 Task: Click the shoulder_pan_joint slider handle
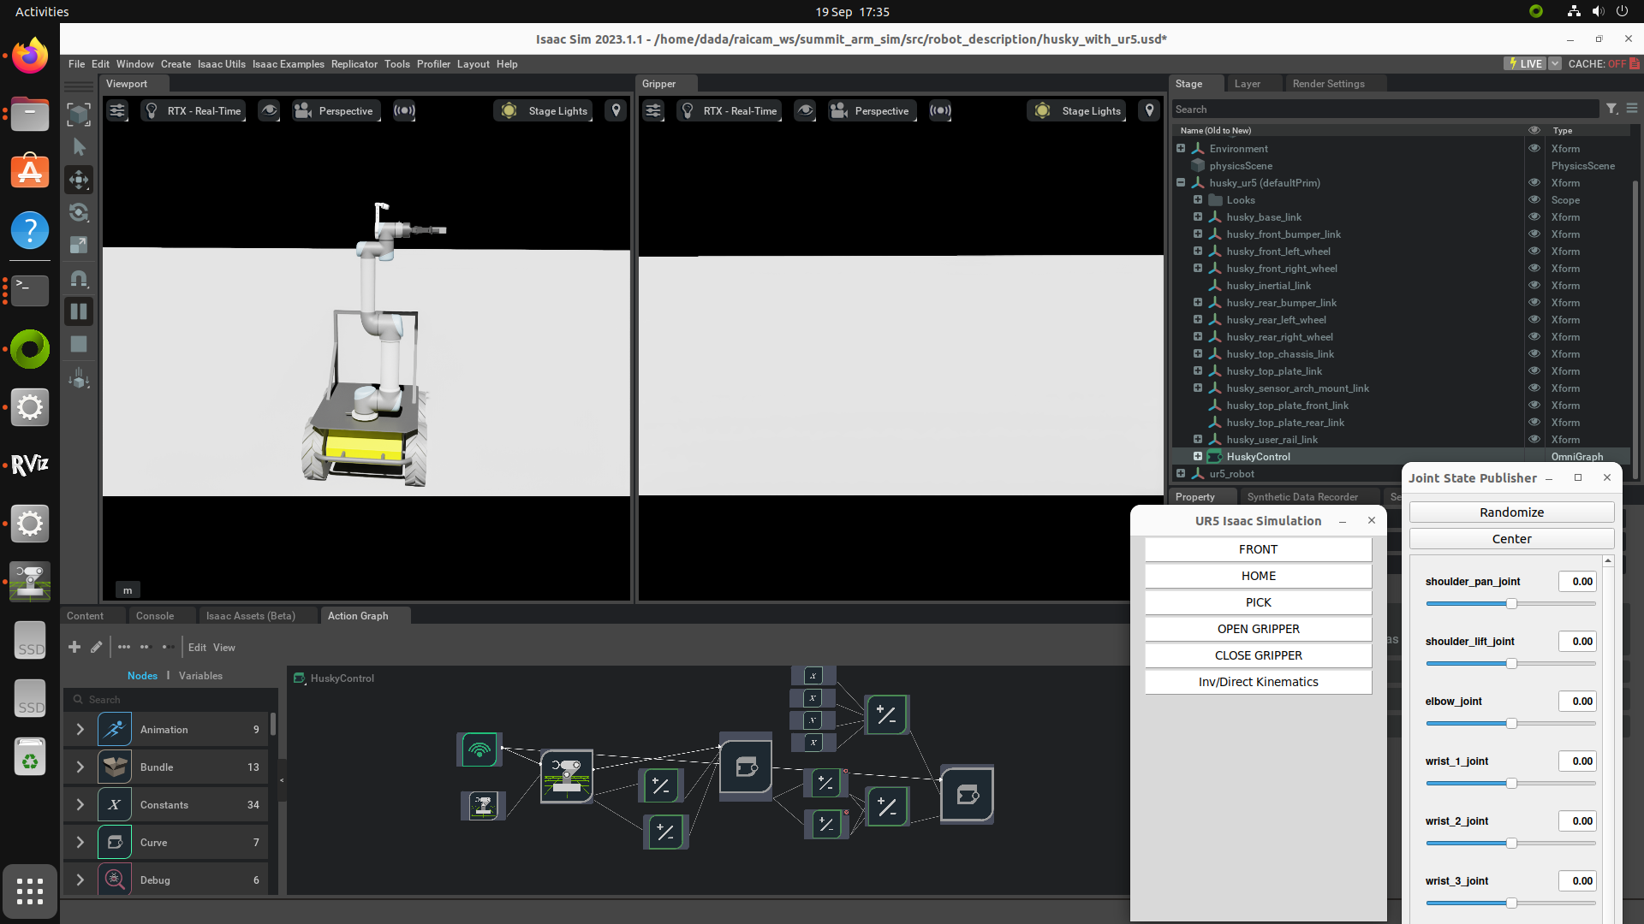pos(1511,603)
